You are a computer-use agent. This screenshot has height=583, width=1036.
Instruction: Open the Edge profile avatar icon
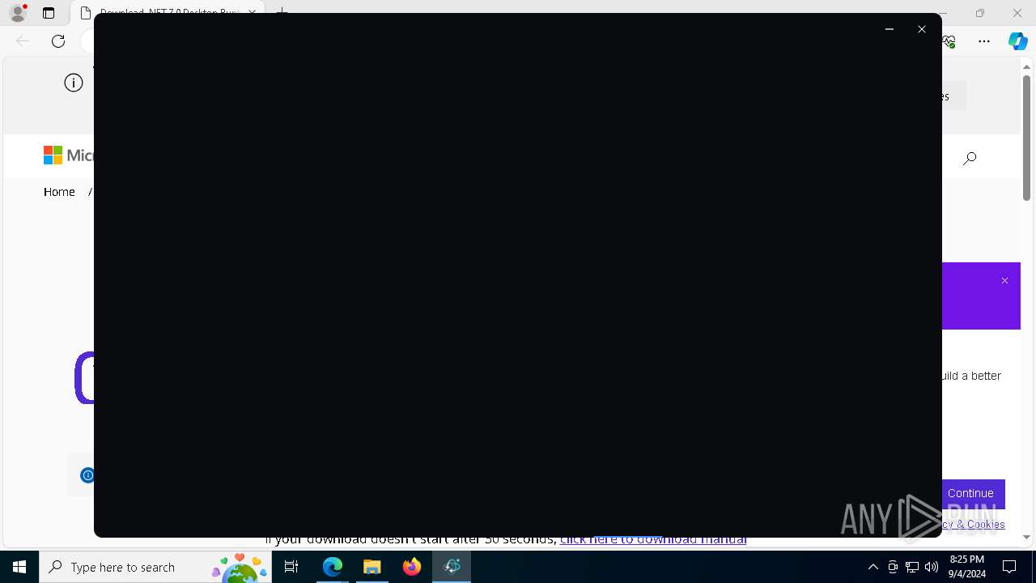point(18,13)
